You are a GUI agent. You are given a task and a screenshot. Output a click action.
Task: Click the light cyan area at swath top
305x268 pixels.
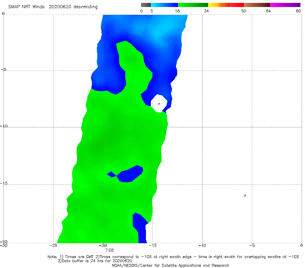[x=163, y=27]
